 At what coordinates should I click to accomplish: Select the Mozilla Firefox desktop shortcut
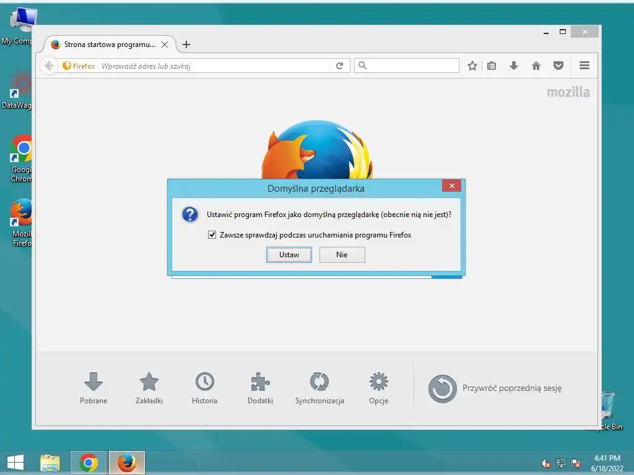tap(21, 223)
